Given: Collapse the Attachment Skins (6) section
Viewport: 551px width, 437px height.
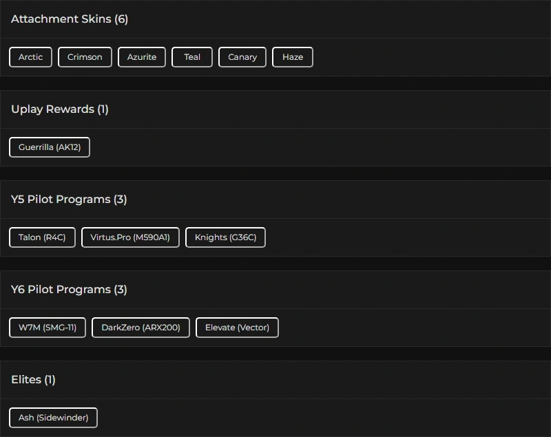Looking at the screenshot, I should coord(70,19).
